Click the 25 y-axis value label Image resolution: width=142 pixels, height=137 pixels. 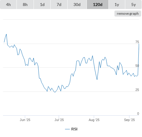pos(137,90)
